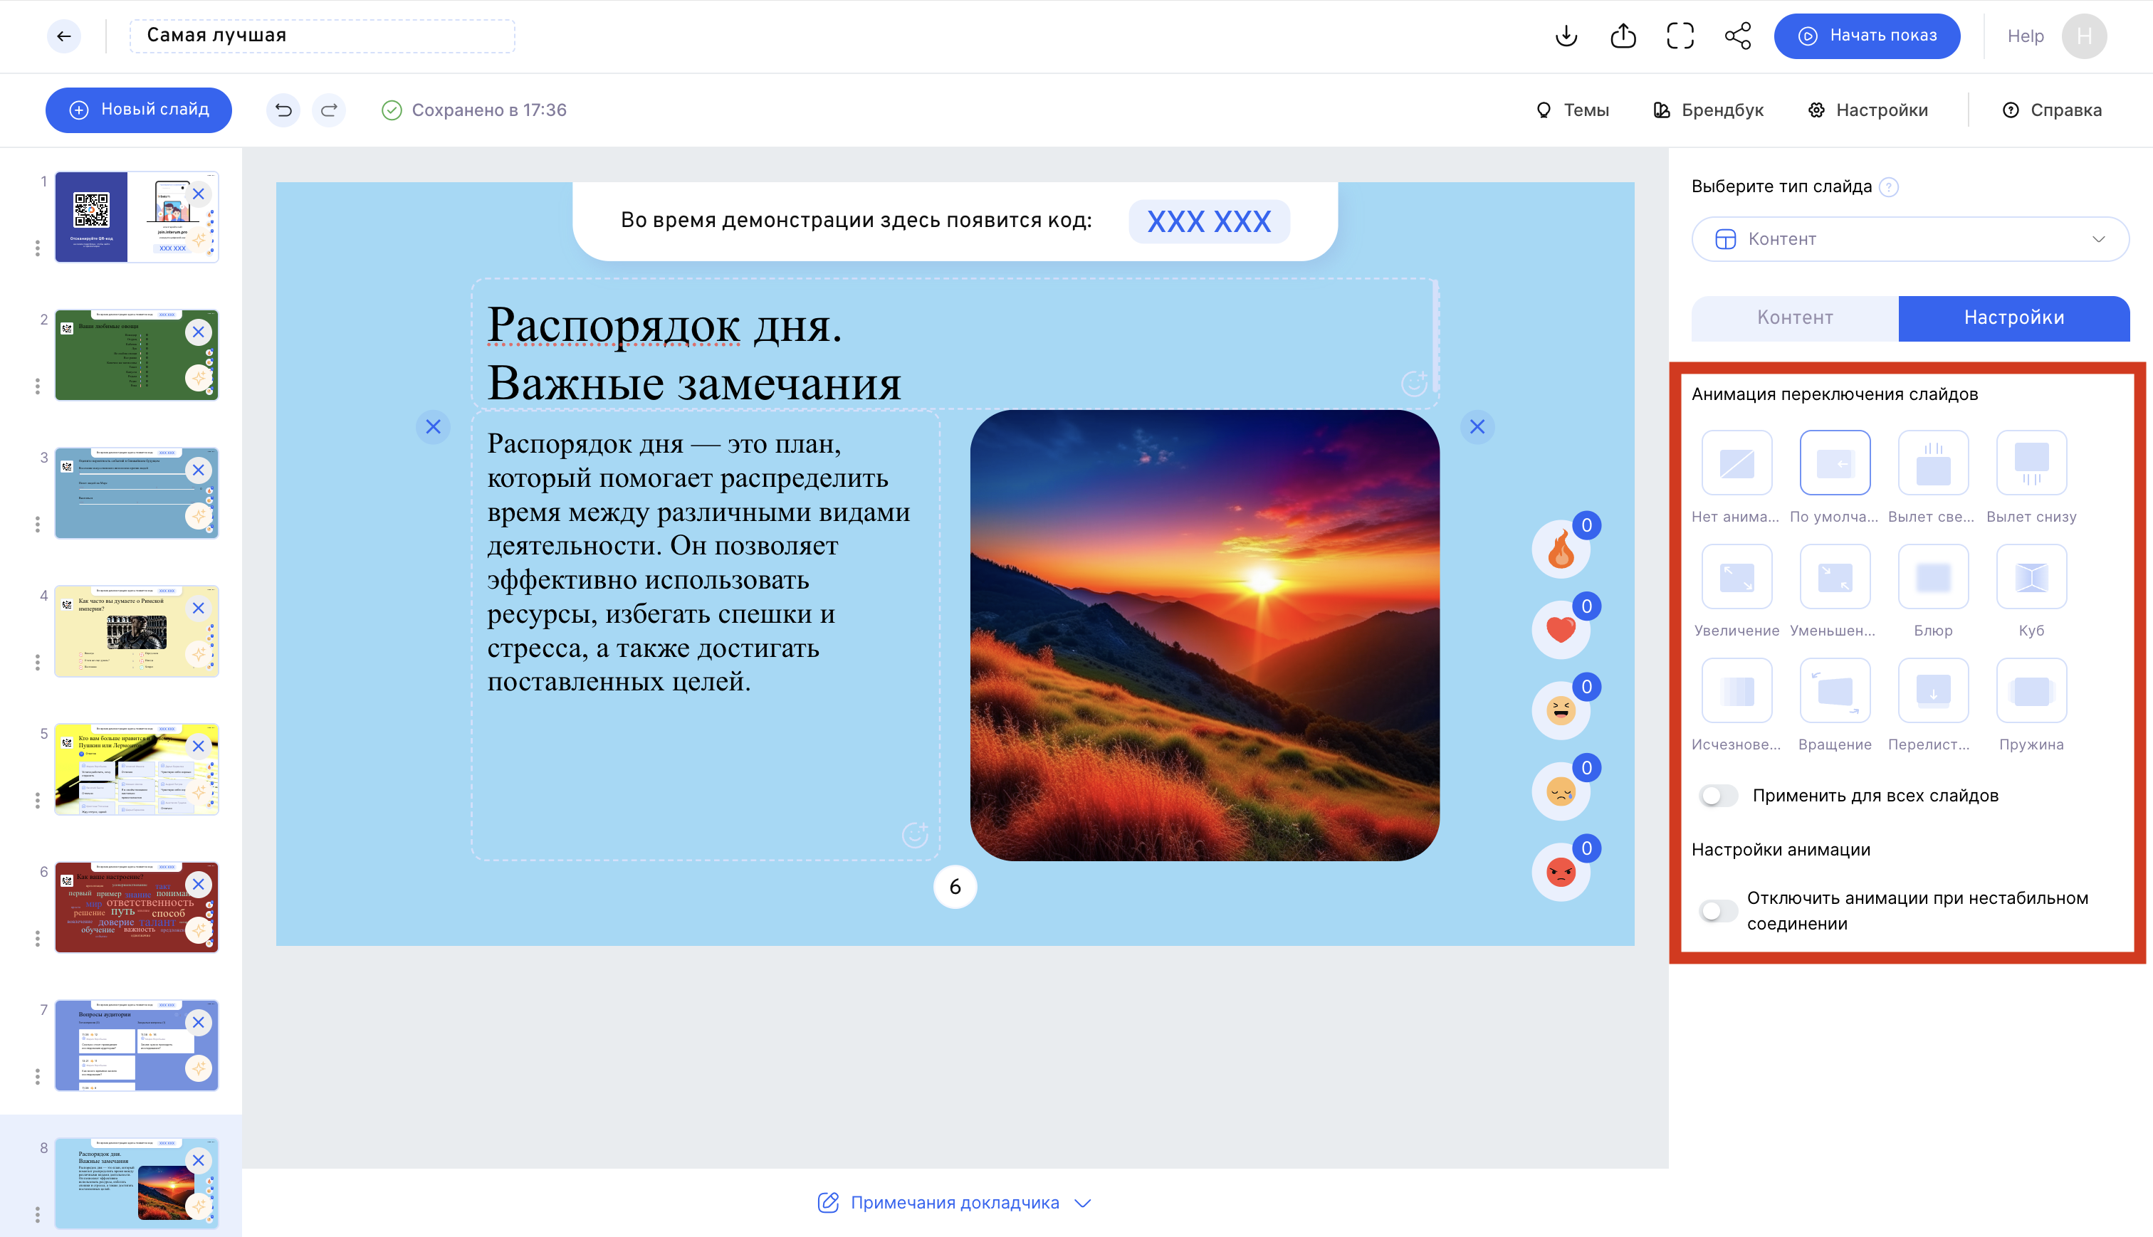Select the Куб transition animation
Screen dimensions: 2153x1237
point(2031,578)
